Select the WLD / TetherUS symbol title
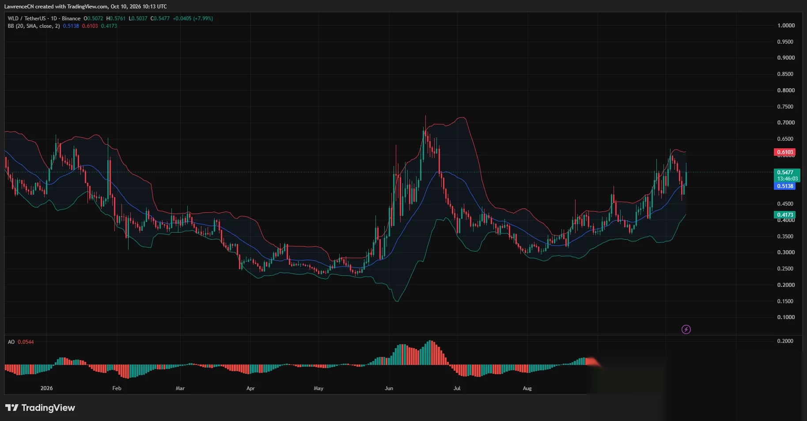This screenshot has height=421, width=807. pos(27,19)
